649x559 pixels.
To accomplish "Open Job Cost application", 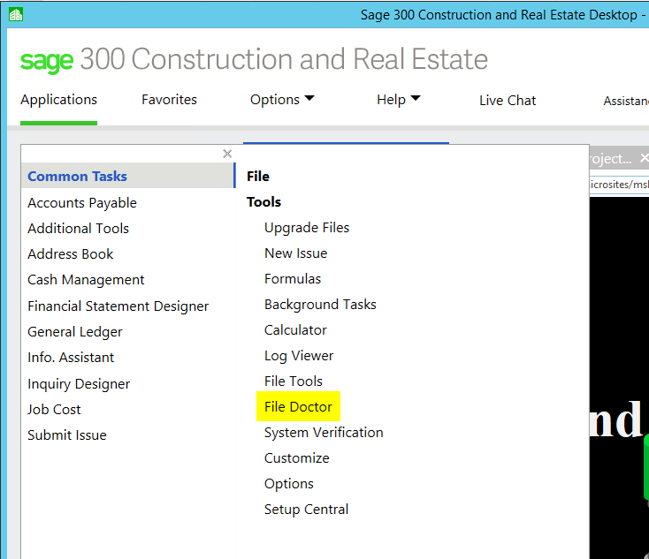I will (54, 410).
